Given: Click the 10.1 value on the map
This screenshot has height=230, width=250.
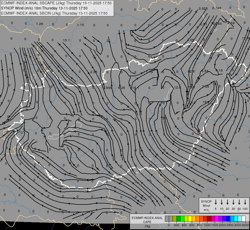Looking at the screenshot, I should point(66,40).
